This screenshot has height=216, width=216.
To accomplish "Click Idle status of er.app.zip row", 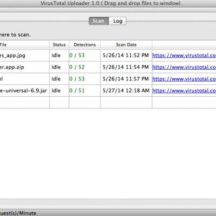I will coord(56,67).
